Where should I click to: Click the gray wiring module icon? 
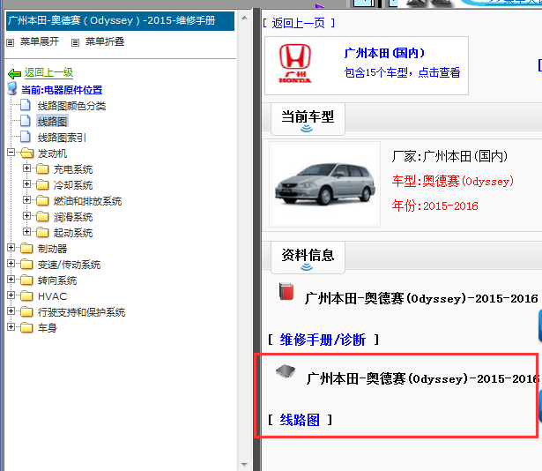(x=286, y=371)
